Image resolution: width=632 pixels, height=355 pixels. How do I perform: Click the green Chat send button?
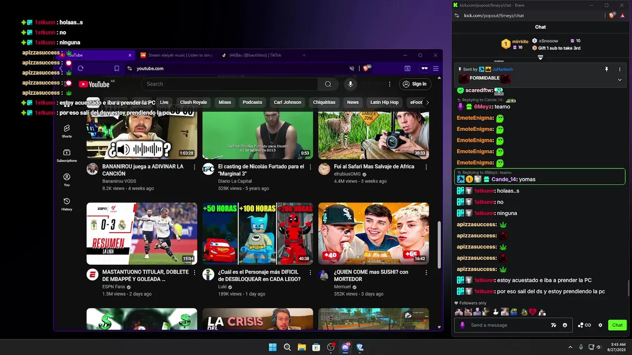click(x=617, y=325)
